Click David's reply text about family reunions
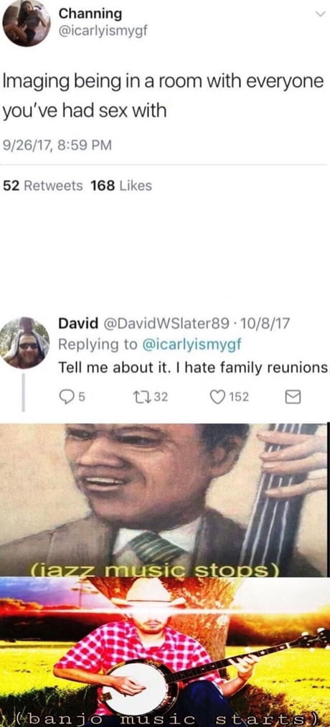 194,367
